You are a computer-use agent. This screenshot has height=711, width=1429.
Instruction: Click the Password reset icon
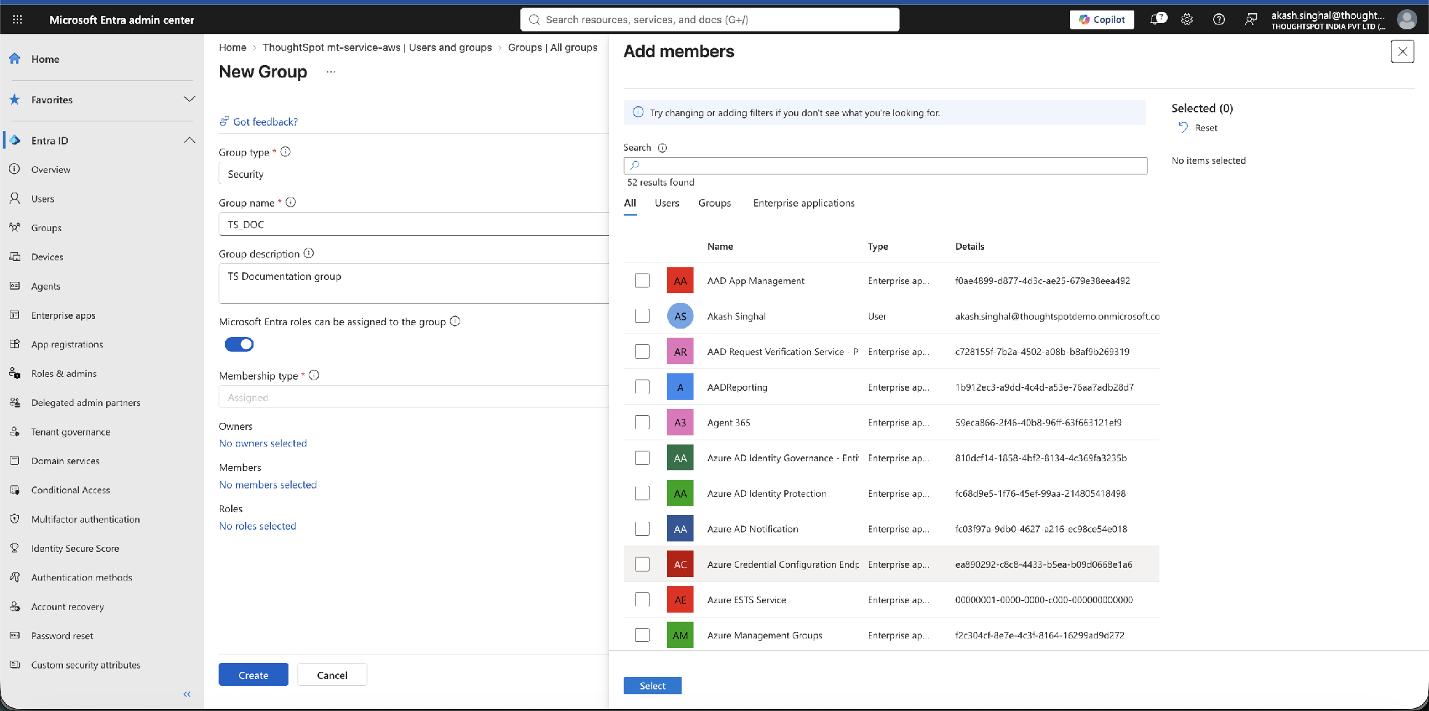click(15, 636)
